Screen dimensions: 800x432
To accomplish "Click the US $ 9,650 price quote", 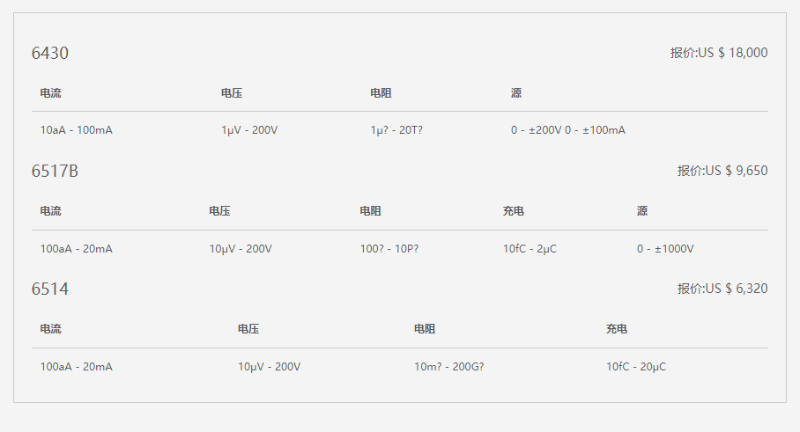I will coord(722,171).
